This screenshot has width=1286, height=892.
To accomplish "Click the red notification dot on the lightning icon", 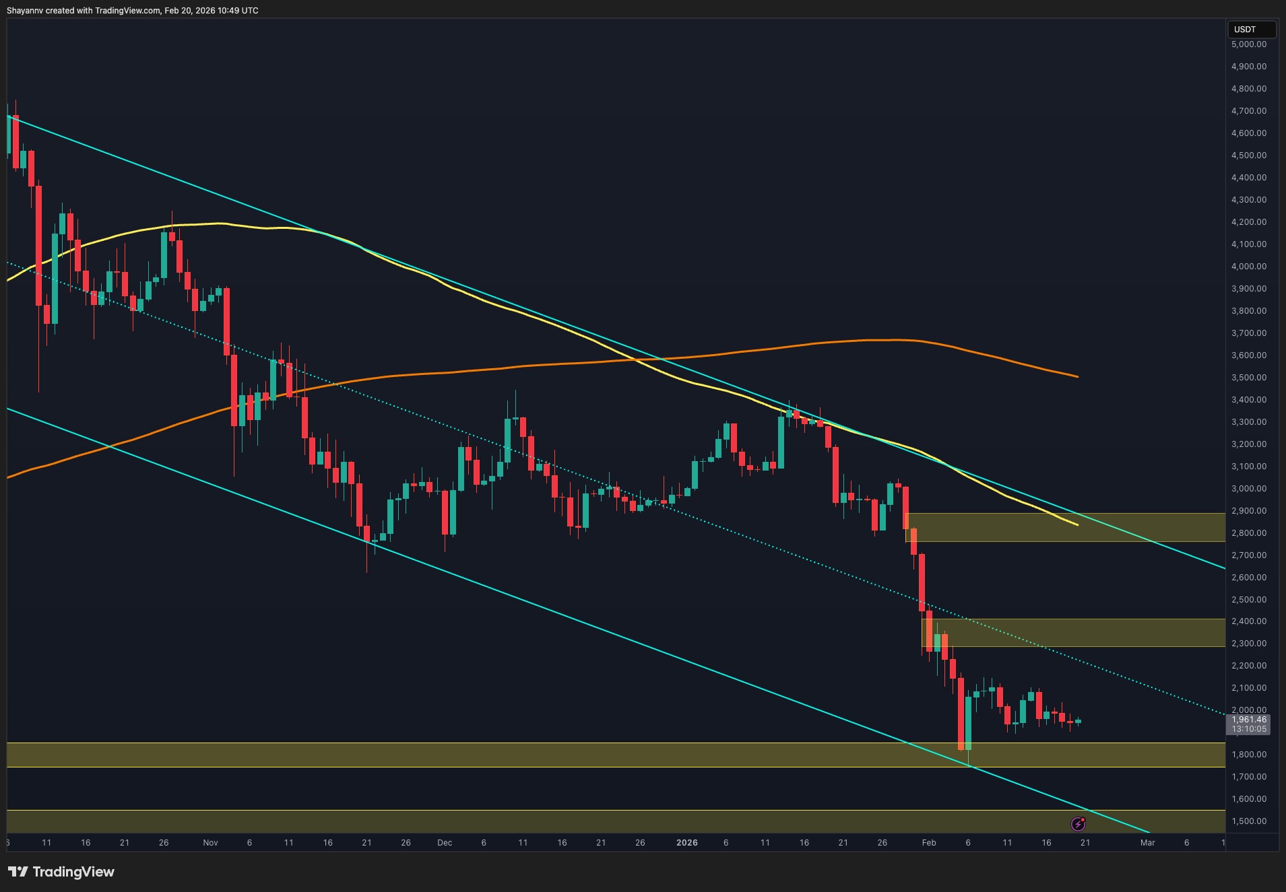I will [1083, 820].
